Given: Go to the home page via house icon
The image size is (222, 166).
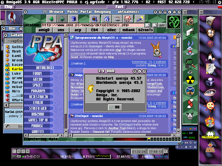Looking at the screenshot, I should (106, 19).
